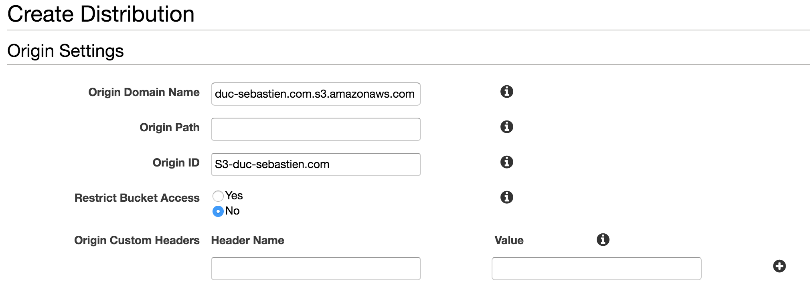Open the Origin Path info icon
810x293 pixels.
(506, 127)
